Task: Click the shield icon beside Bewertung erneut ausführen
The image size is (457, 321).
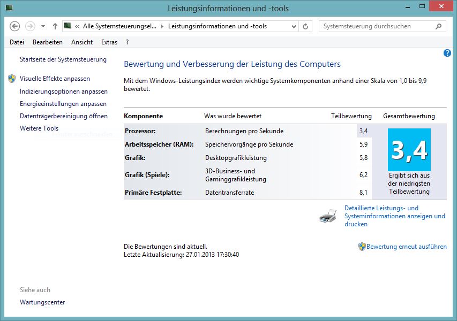Action: 362,247
